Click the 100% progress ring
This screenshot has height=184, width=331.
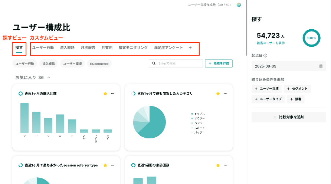click(311, 38)
